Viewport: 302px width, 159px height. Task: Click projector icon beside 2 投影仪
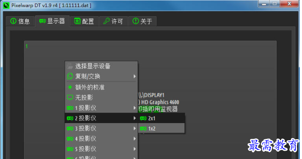[x=70, y=118]
